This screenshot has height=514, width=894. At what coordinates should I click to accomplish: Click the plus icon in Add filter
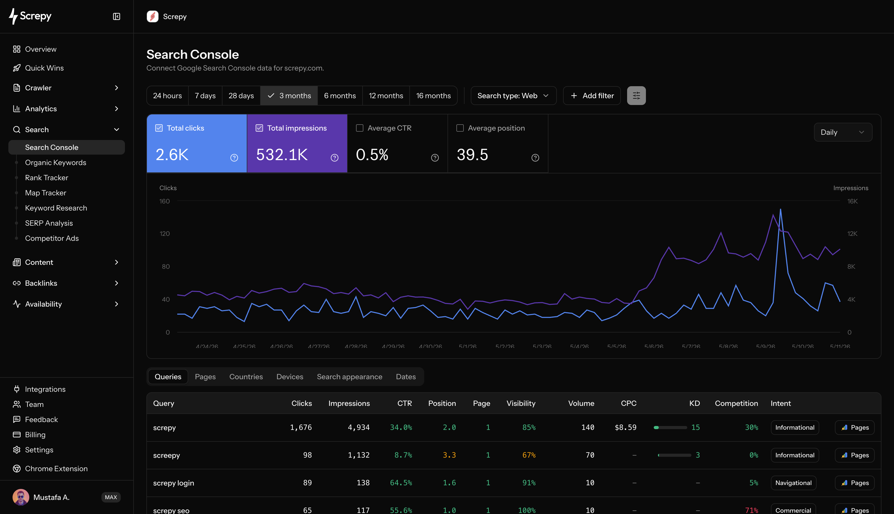click(x=574, y=96)
